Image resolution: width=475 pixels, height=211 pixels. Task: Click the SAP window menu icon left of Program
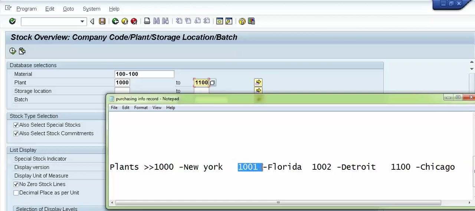8,8
